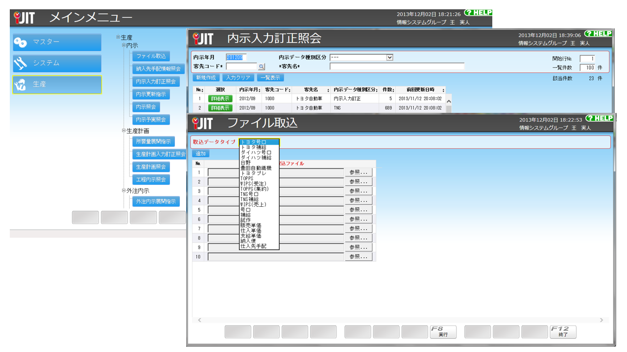Click the JIT logo in the メインメニュー window
627x352 pixels.
point(24,18)
